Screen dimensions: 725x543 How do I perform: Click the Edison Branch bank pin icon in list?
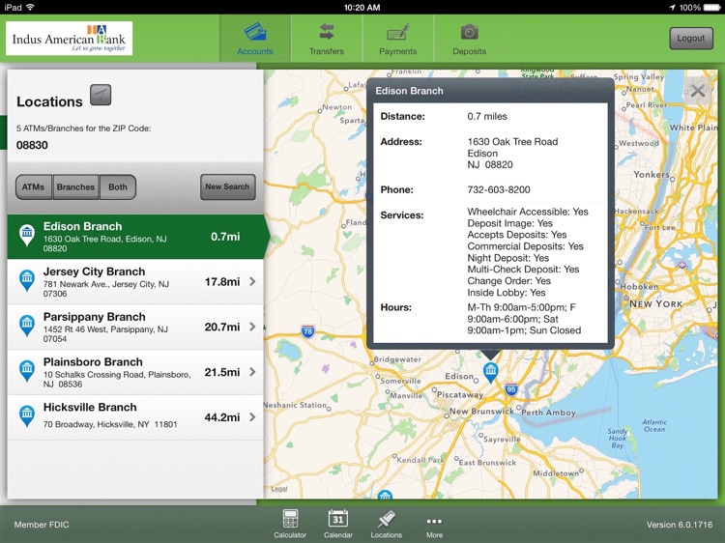[27, 235]
